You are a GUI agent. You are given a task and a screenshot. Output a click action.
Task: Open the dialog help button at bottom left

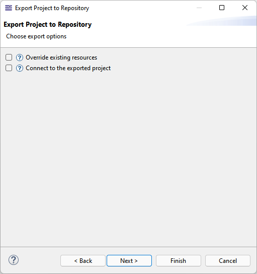pos(14,260)
